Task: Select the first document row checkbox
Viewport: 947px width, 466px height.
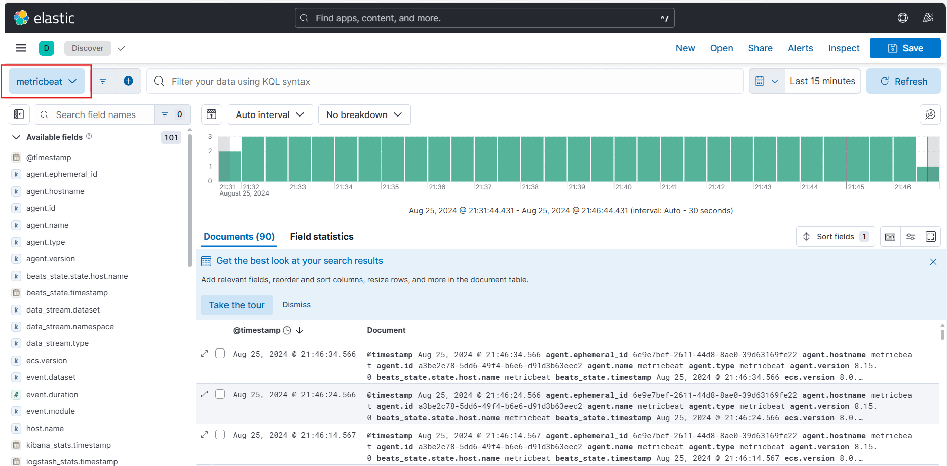Action: click(x=220, y=353)
